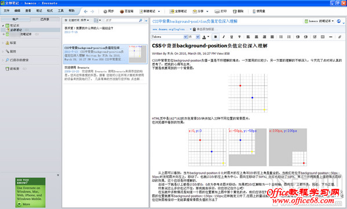Open the 帮助 menu
The width and height of the screenshot is (347, 209).
71,10
